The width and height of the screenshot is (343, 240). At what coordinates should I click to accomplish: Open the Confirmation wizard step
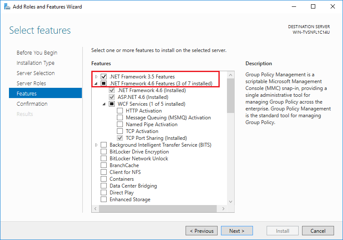pyautogui.click(x=32, y=104)
